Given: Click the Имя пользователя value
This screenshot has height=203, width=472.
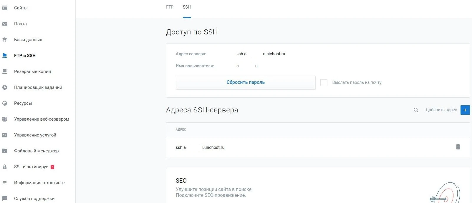Looking at the screenshot, I should (247, 66).
